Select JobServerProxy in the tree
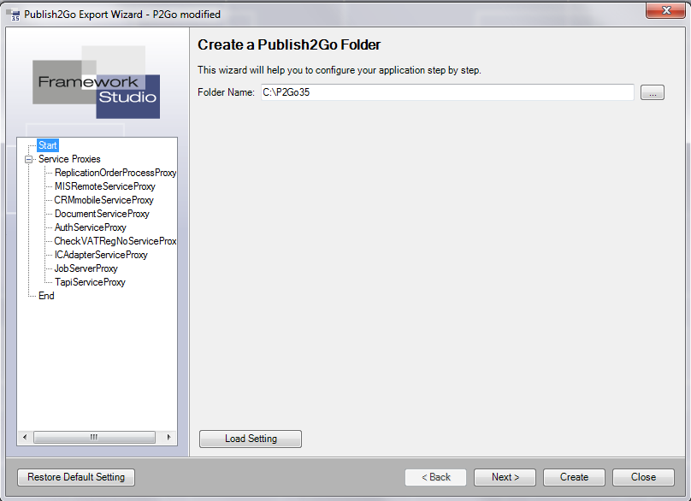Screen dimensions: 691x501 [86, 268]
